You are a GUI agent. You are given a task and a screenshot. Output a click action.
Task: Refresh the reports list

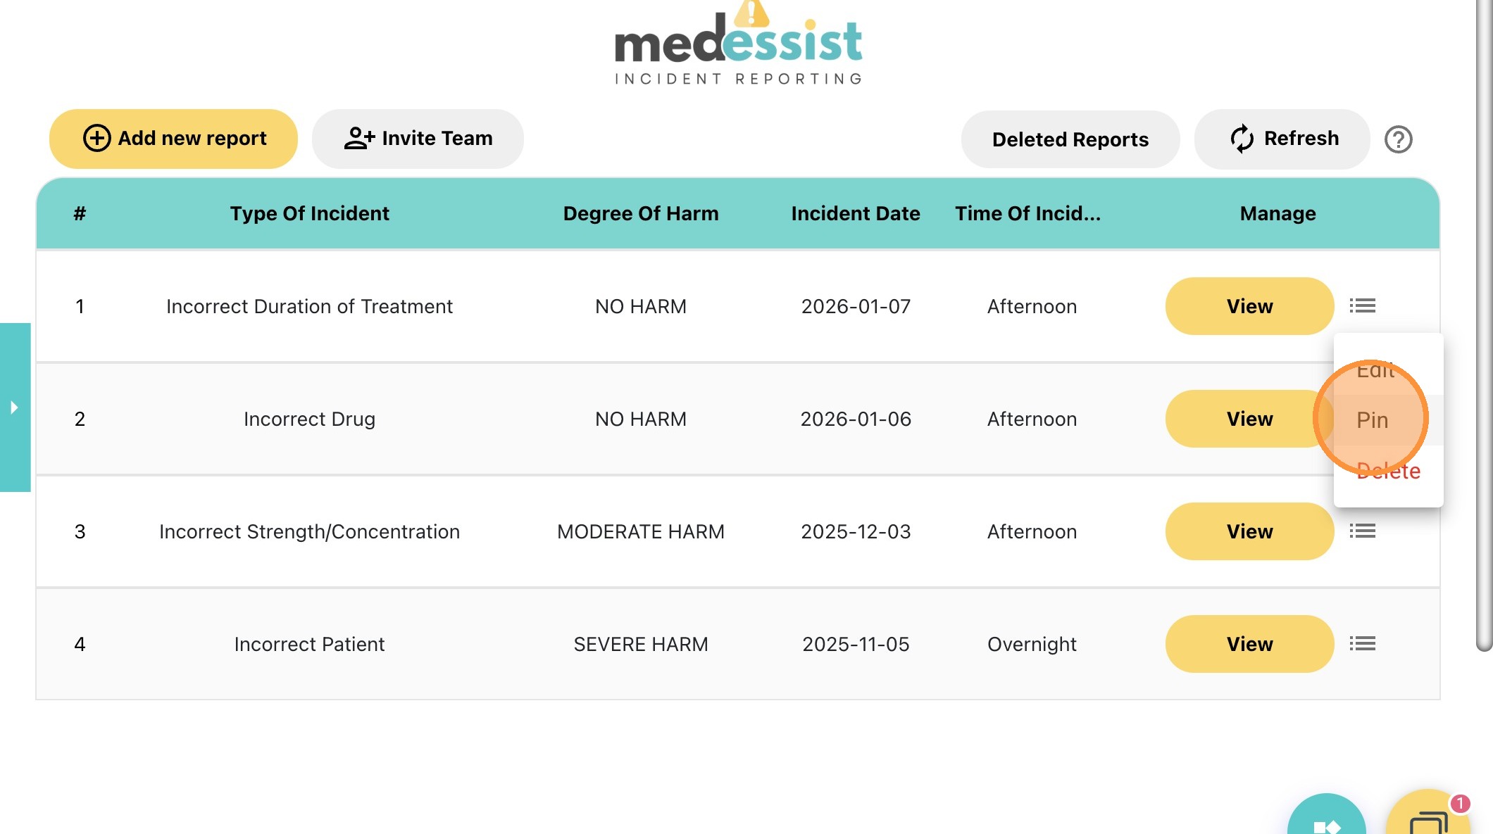tap(1282, 139)
